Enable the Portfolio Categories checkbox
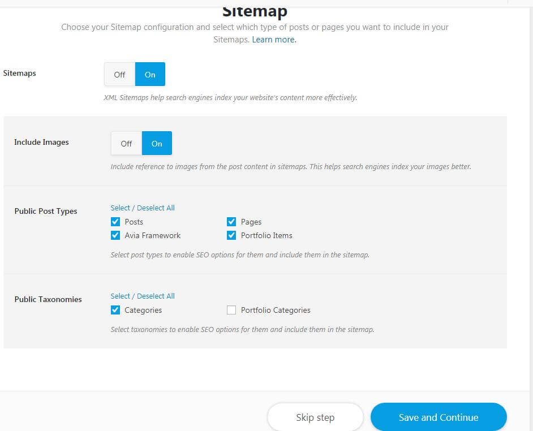 pos(231,310)
